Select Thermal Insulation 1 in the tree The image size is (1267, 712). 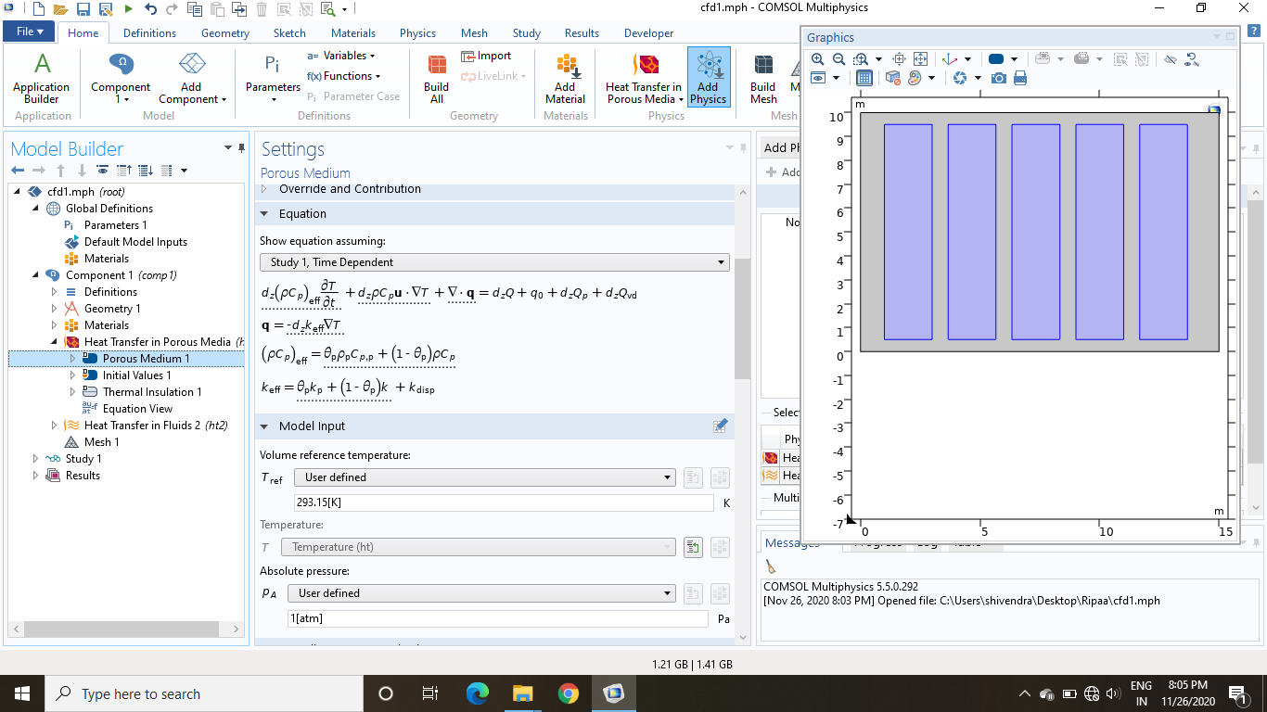[x=151, y=392]
